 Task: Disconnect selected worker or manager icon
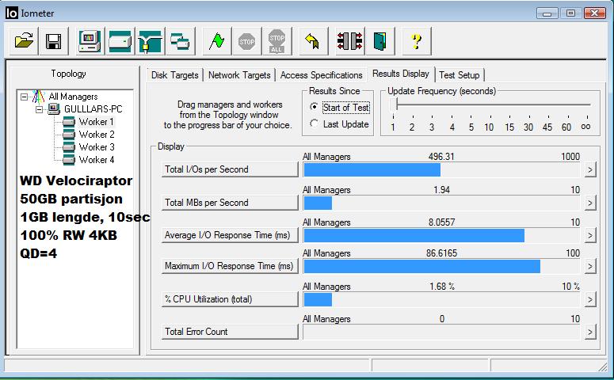tap(349, 40)
